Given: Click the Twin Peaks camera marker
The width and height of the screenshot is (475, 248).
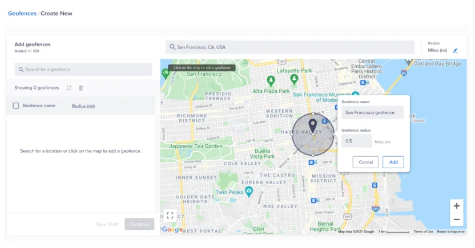Looking at the screenshot, I should tap(249, 191).
